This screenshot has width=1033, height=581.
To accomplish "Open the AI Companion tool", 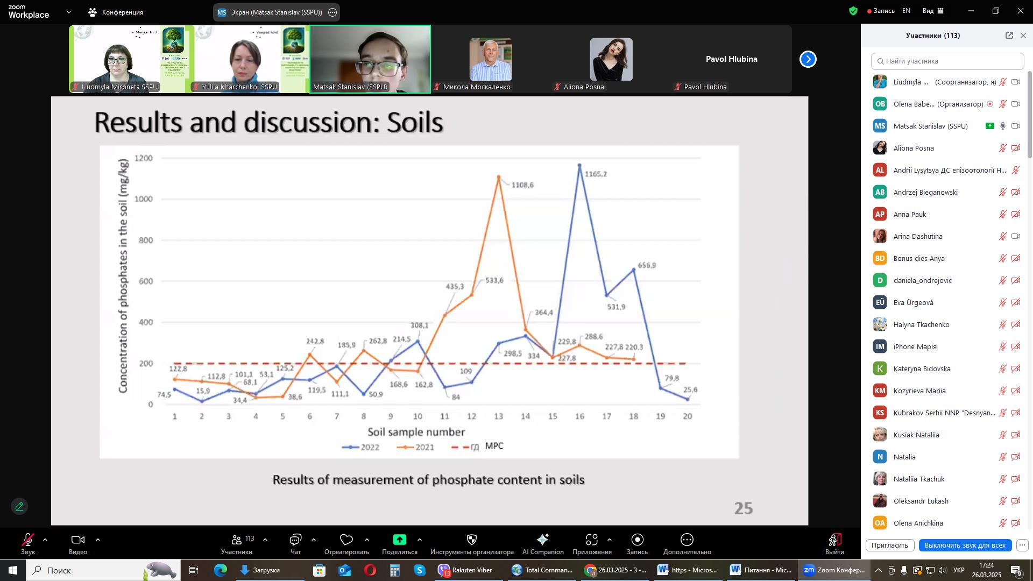I will click(x=542, y=540).
